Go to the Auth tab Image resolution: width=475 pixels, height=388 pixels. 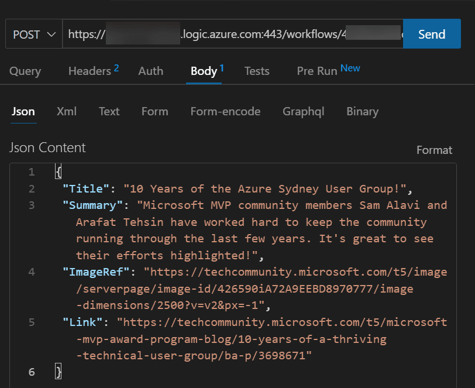click(x=150, y=71)
